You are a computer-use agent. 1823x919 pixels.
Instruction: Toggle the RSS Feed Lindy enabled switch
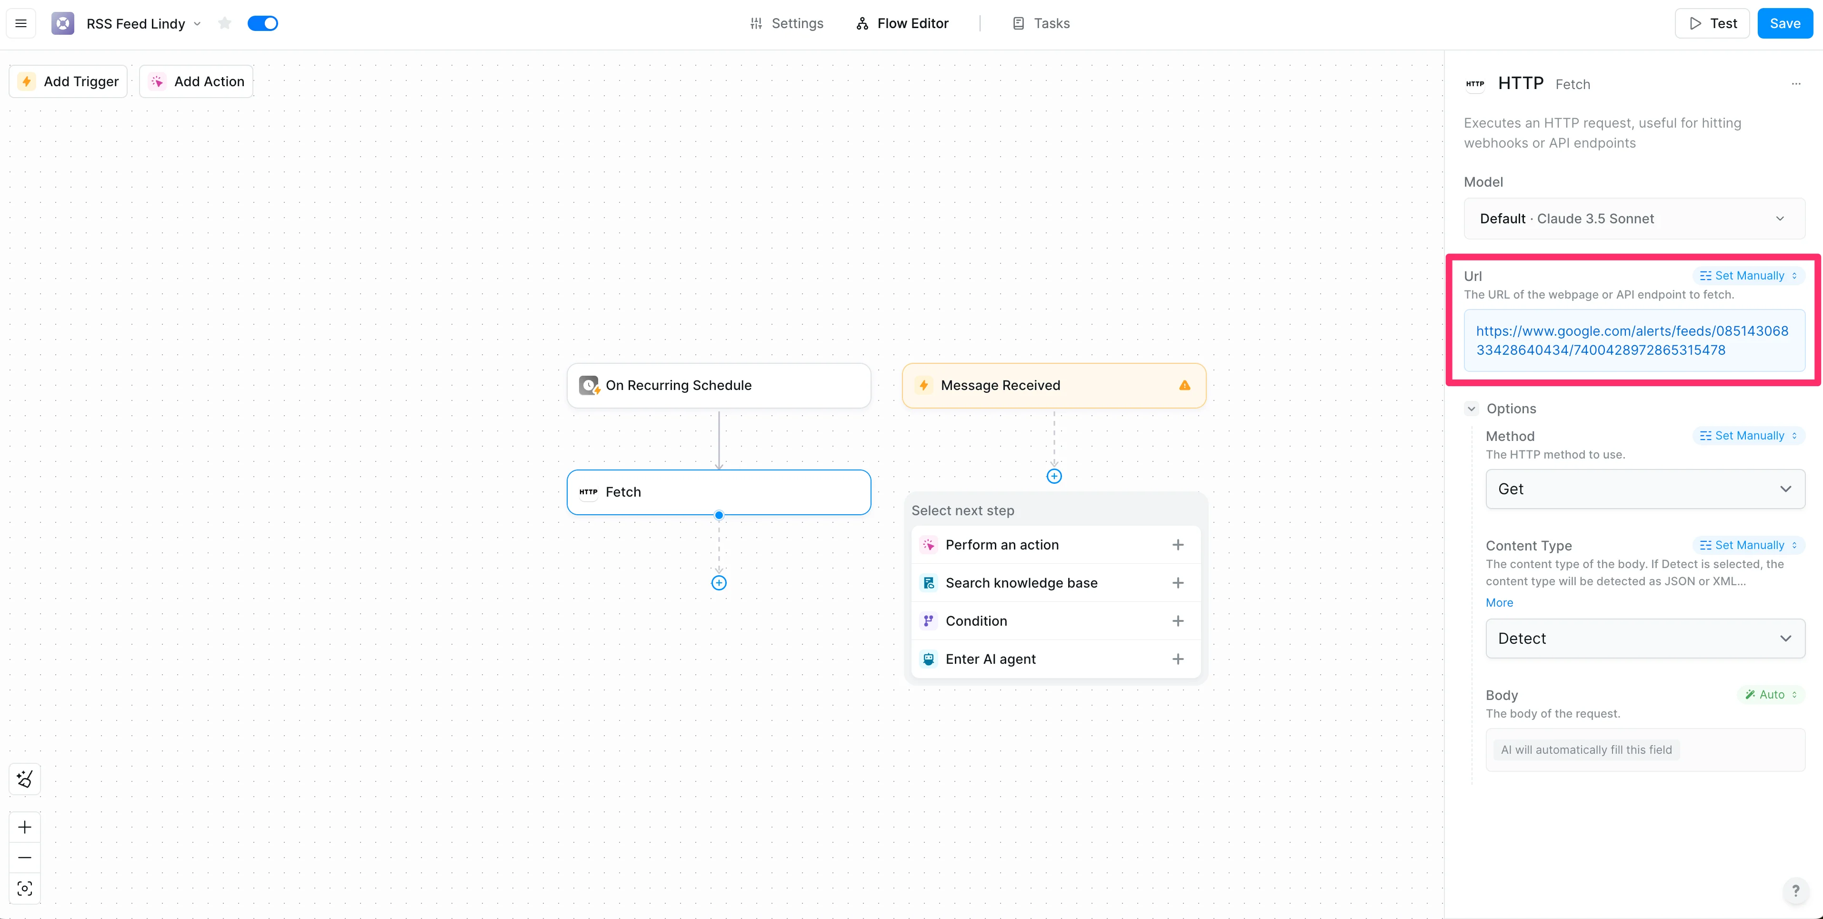(262, 23)
